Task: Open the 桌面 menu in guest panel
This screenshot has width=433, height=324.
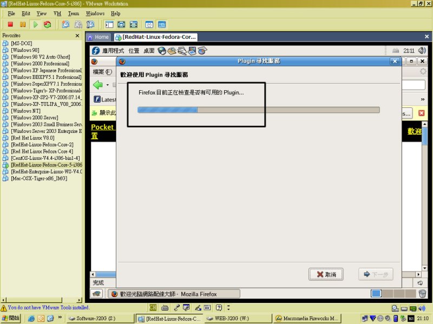Action: click(x=149, y=51)
